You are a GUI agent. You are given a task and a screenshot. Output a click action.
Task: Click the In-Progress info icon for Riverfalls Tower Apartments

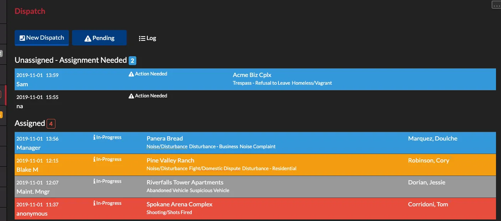tap(94, 181)
